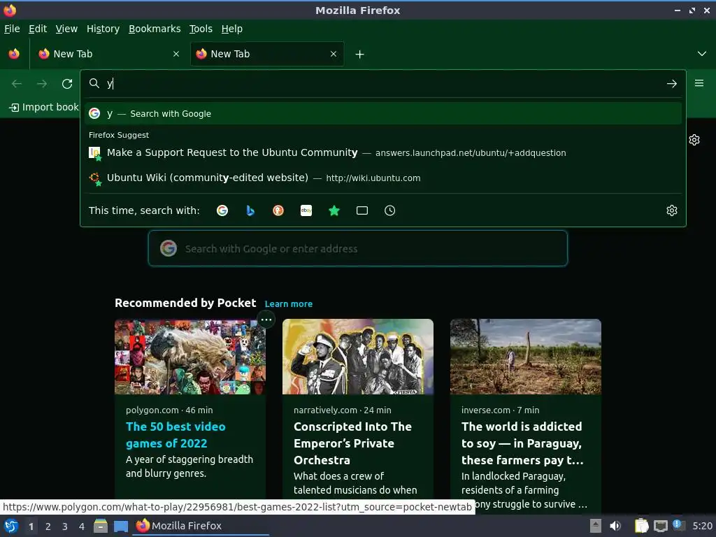Open the file manager taskbar icon
This screenshot has width=716, height=537.
click(x=101, y=526)
